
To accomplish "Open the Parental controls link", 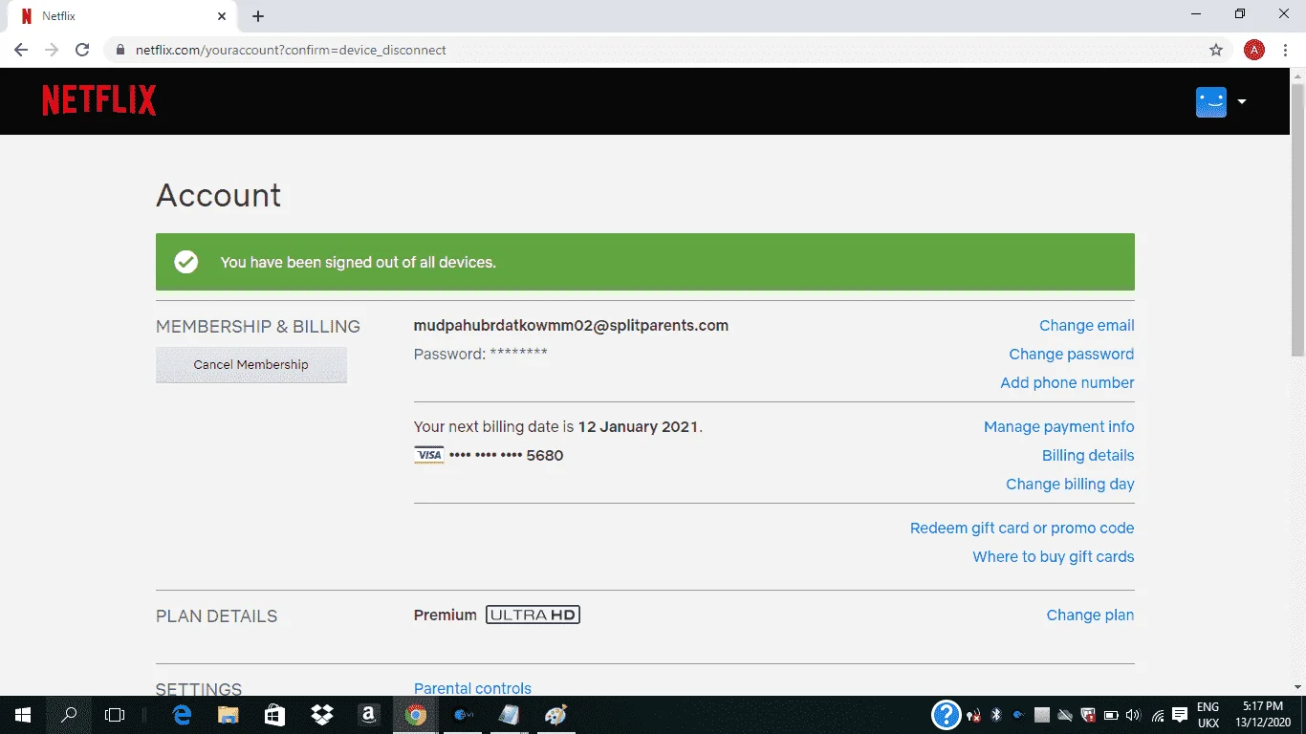I will (472, 688).
